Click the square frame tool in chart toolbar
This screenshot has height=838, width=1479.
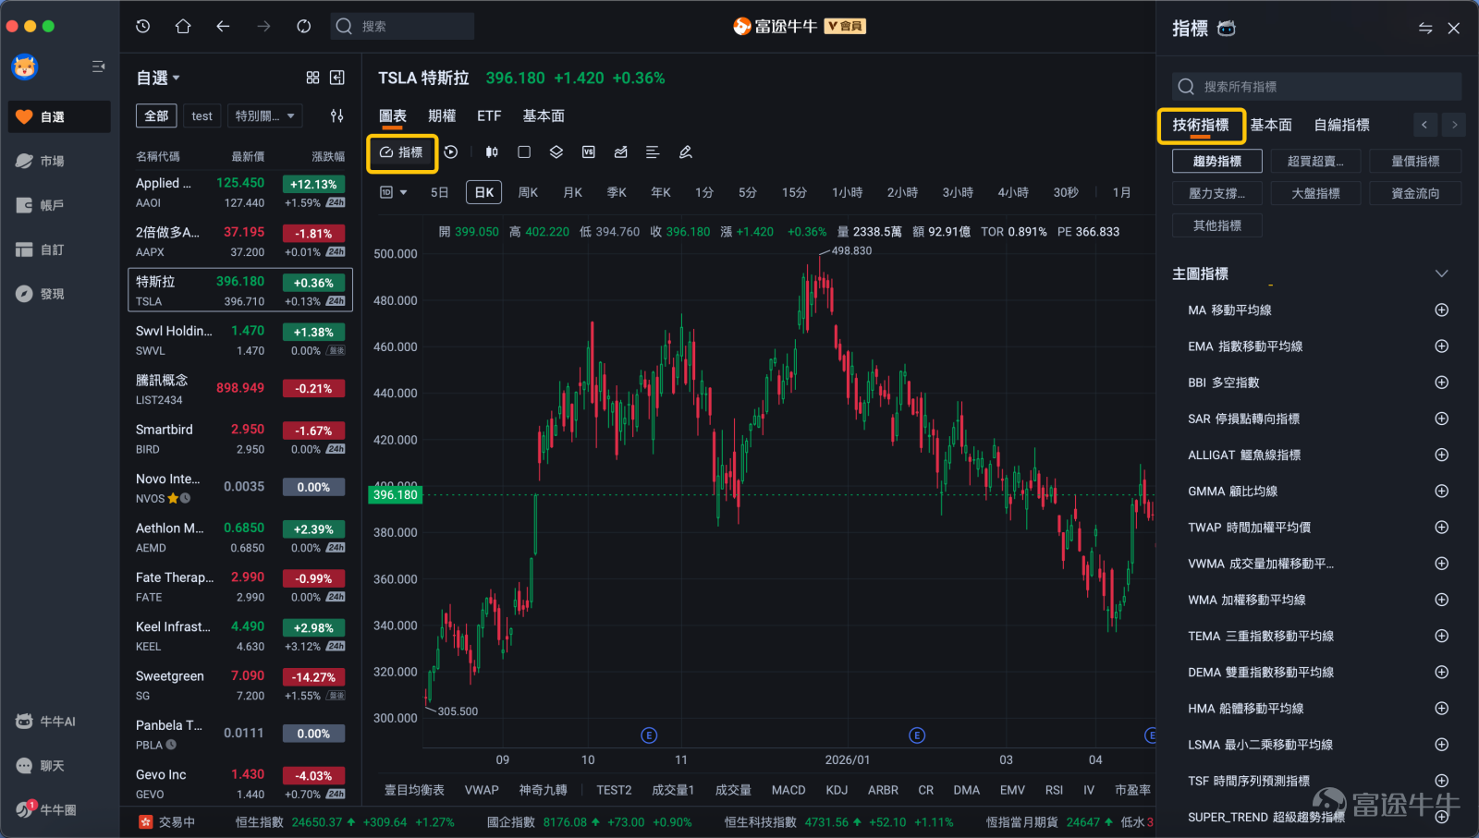[x=524, y=152]
